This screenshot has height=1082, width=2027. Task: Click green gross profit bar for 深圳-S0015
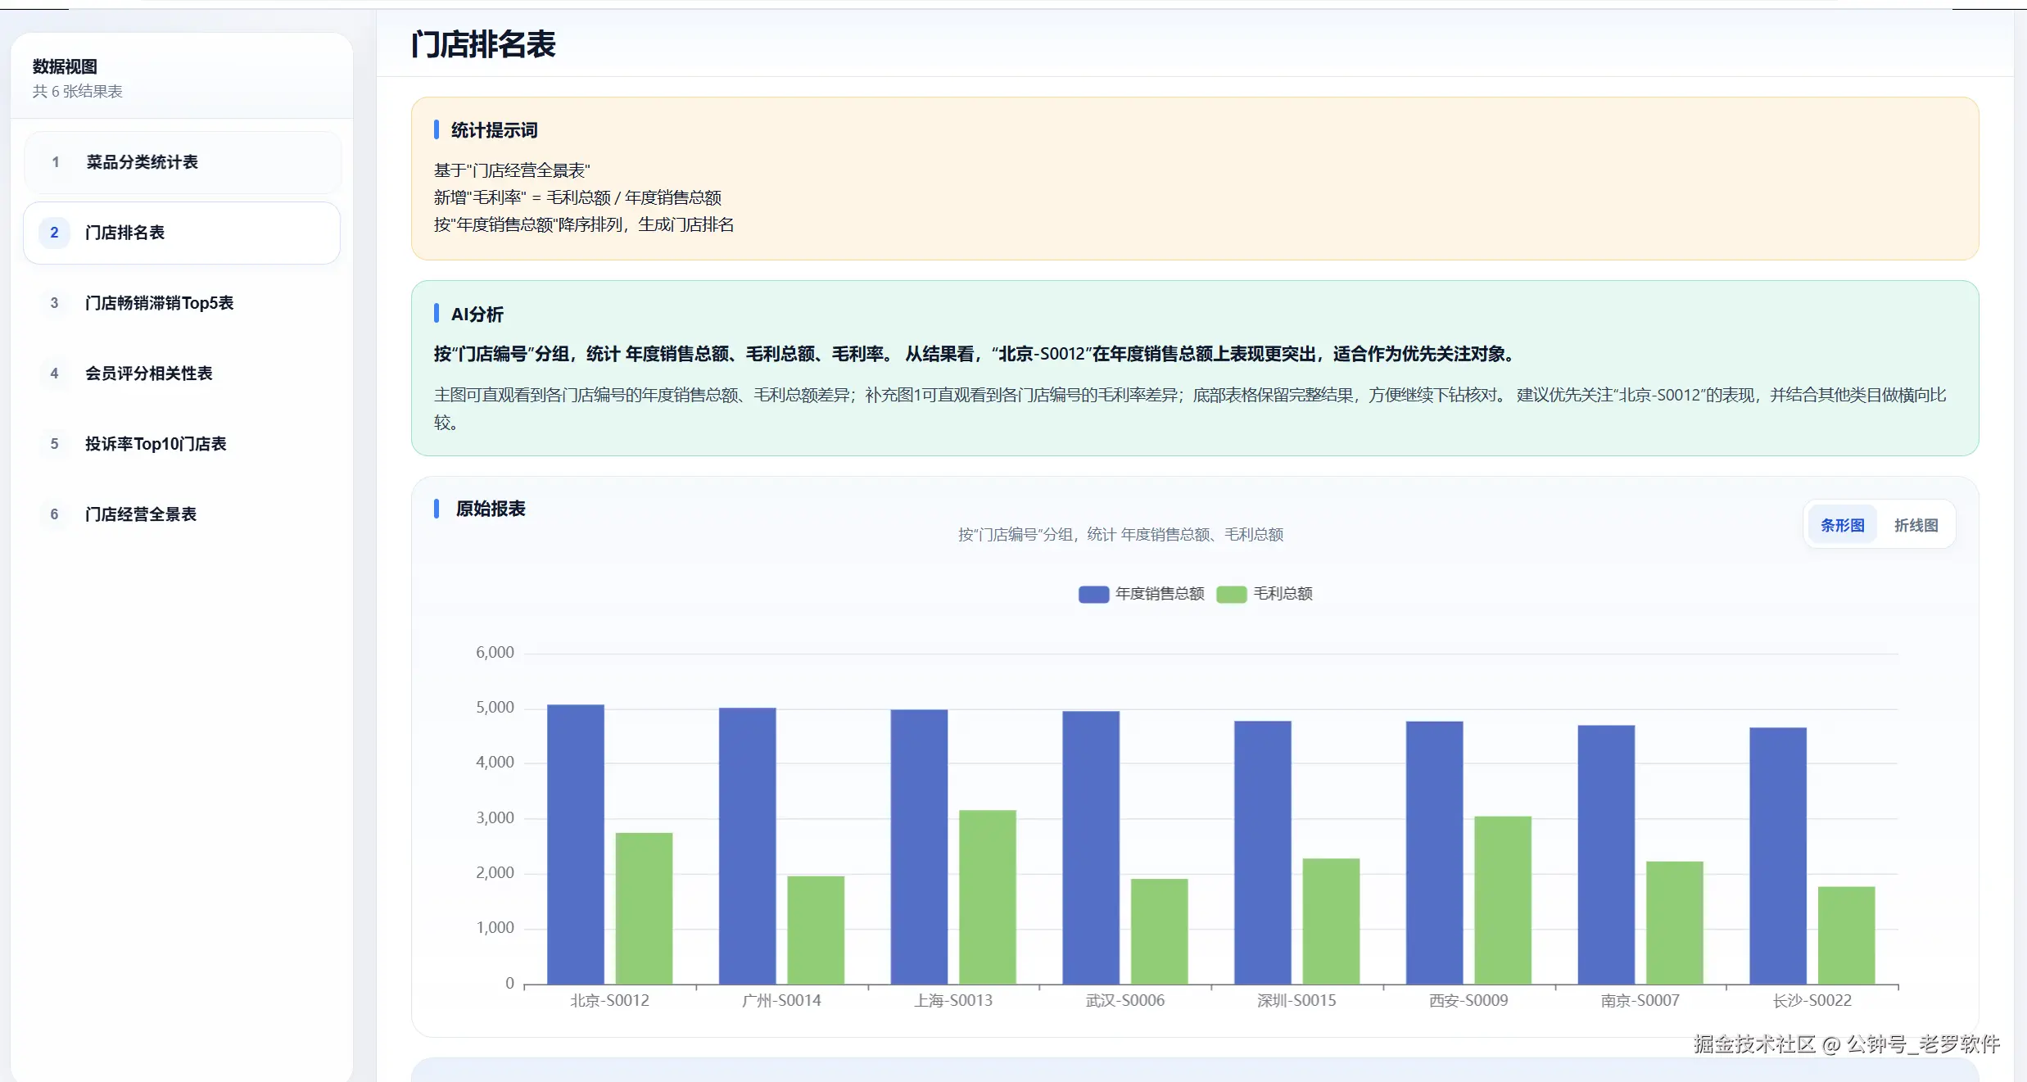point(1332,921)
